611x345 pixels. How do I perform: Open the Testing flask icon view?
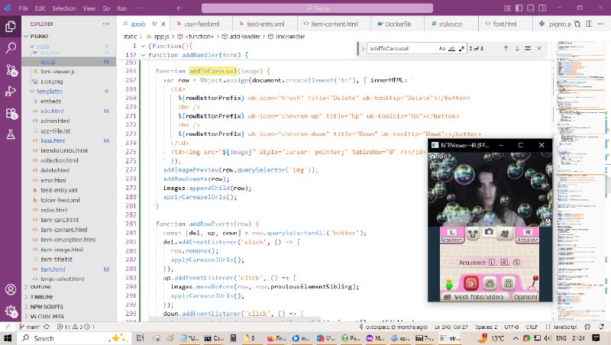[x=11, y=134]
